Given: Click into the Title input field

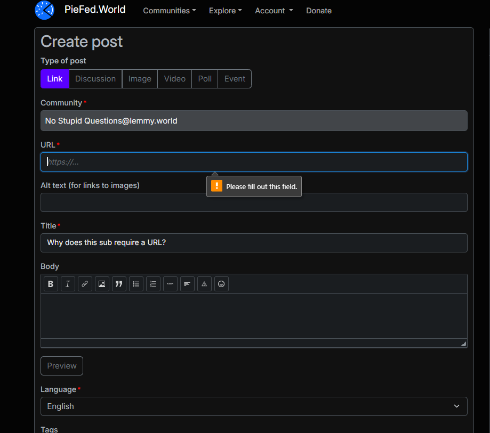Looking at the screenshot, I should 254,242.
